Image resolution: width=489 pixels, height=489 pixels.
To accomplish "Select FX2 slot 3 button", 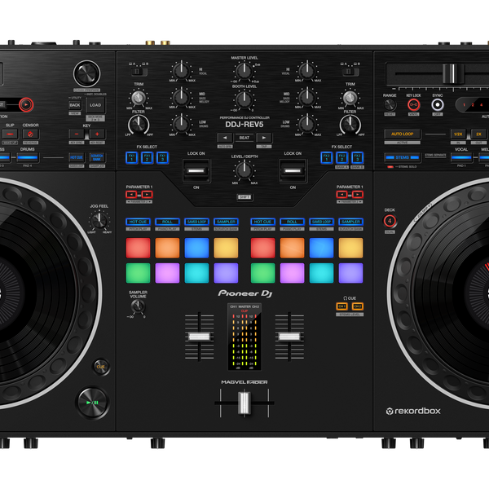I will pyautogui.click(x=358, y=158).
